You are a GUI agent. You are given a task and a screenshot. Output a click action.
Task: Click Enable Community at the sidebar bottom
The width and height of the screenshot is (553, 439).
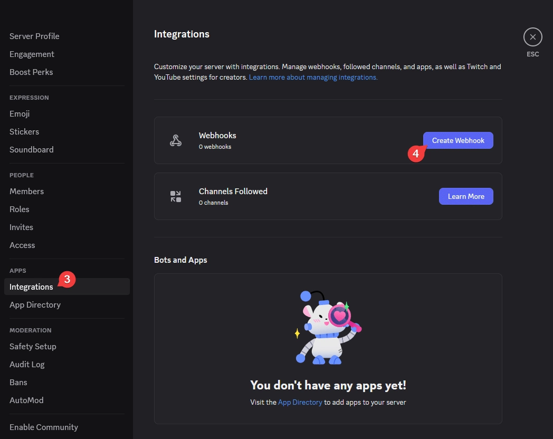[x=44, y=427]
